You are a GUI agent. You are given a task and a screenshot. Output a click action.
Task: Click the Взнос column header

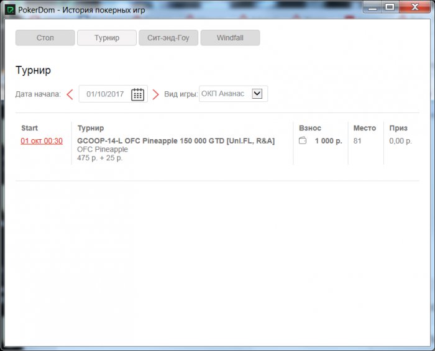pos(310,128)
